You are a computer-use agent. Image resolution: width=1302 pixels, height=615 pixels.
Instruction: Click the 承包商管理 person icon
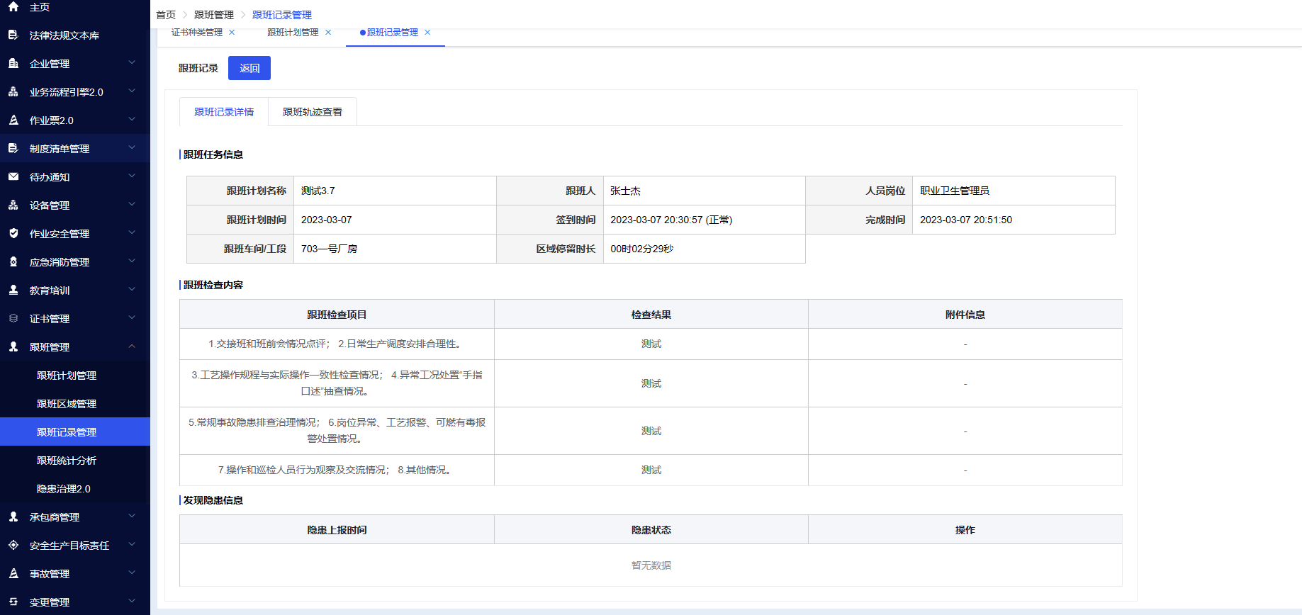coord(13,517)
